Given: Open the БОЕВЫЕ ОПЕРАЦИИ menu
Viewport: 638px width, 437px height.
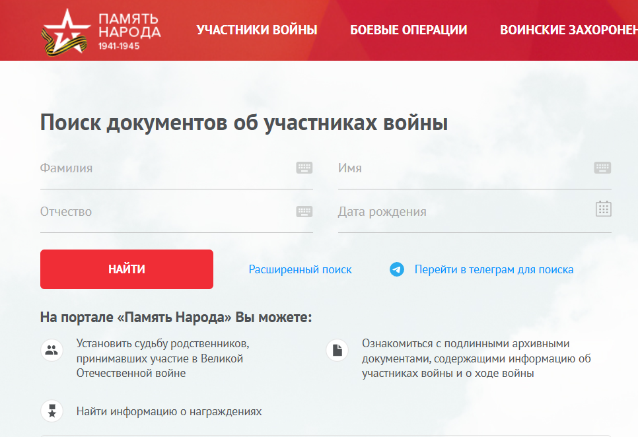Looking at the screenshot, I should click(x=410, y=29).
